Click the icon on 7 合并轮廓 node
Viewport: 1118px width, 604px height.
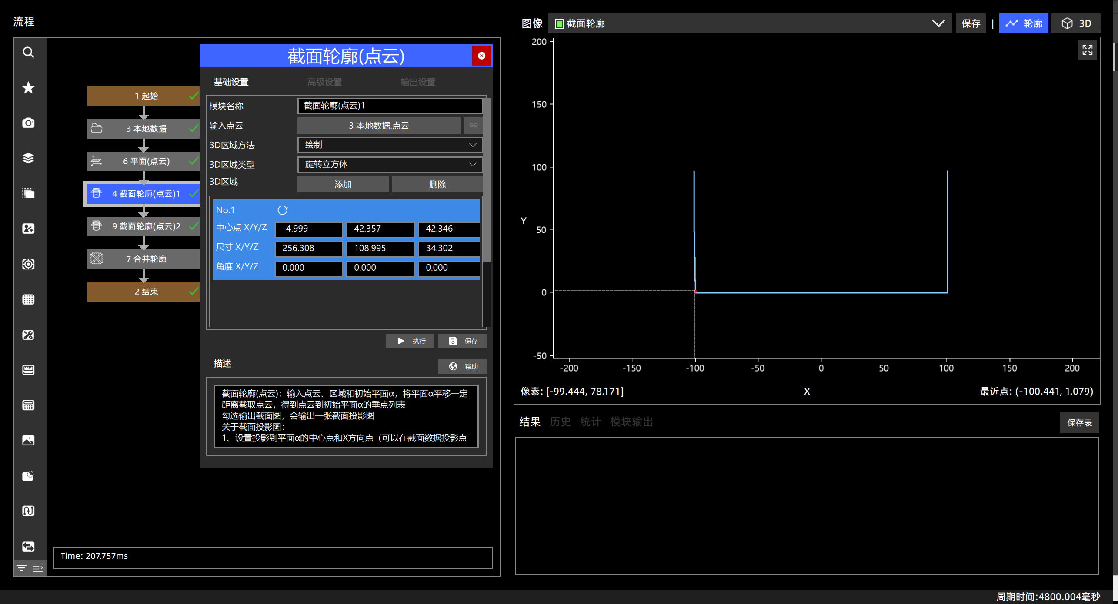point(97,259)
